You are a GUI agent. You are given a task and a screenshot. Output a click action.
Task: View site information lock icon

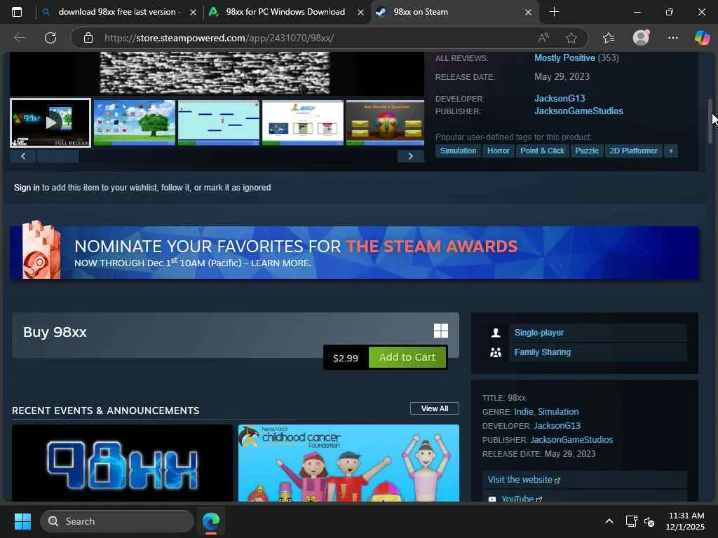tap(88, 38)
